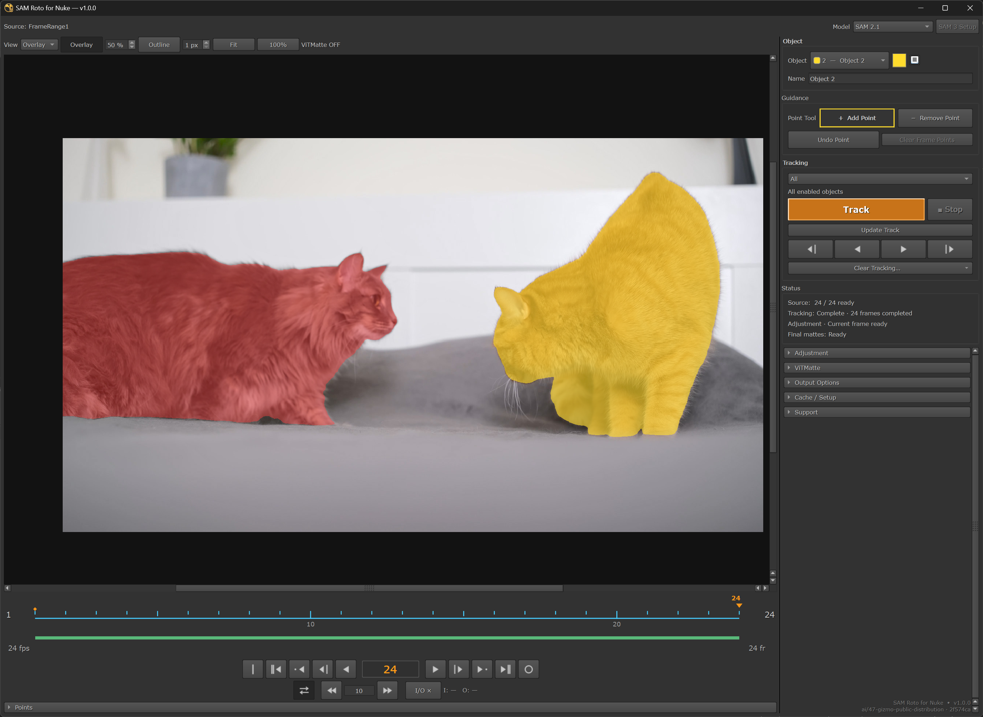Open the Object 2 selector dropdown

tap(849, 60)
